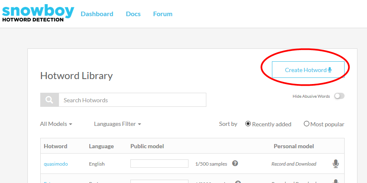Click the quasimodo public model progress bar

point(159,164)
